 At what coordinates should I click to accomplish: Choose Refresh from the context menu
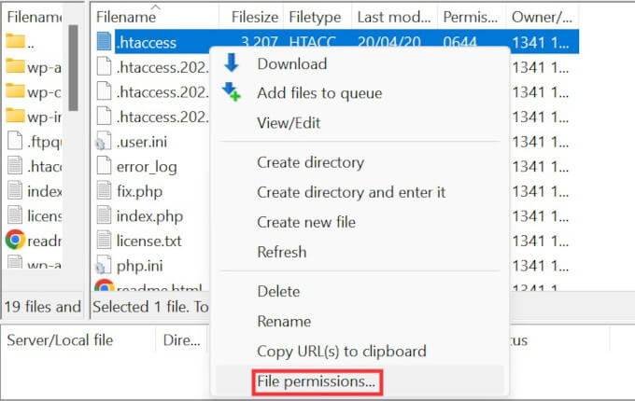click(283, 252)
